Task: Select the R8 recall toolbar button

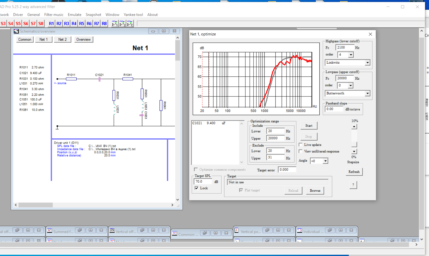Action: tap(104, 24)
